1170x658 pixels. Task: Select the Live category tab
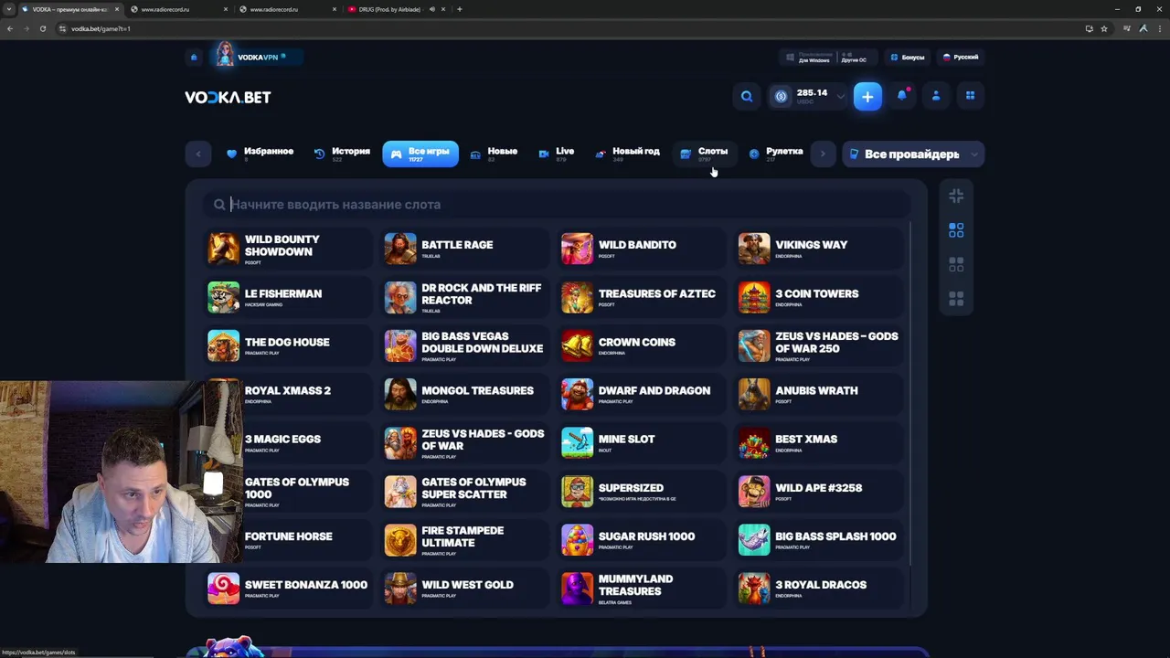(x=556, y=154)
